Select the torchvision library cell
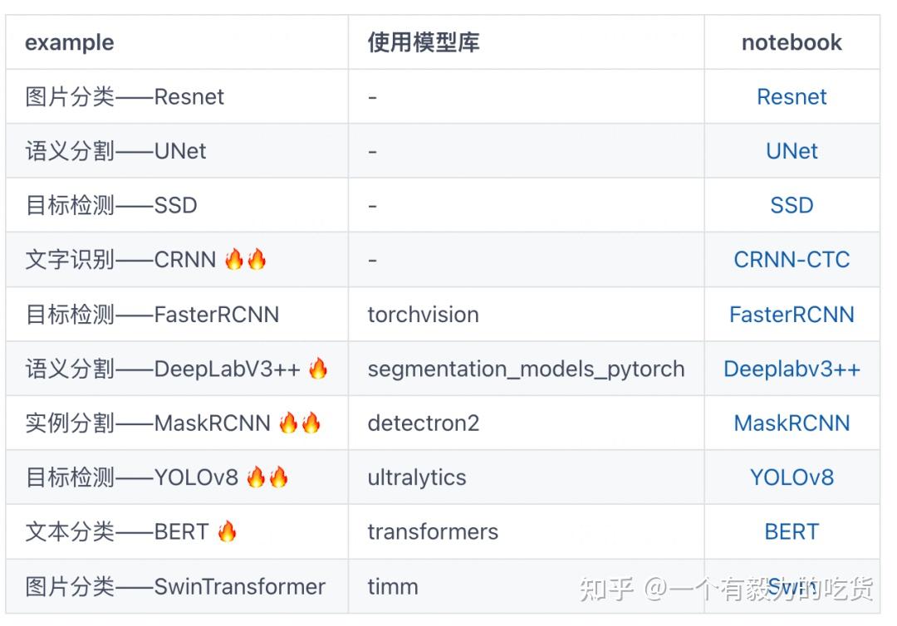897x626 pixels. pos(526,315)
